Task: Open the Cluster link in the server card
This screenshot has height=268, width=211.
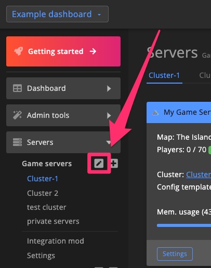Action: (199, 175)
